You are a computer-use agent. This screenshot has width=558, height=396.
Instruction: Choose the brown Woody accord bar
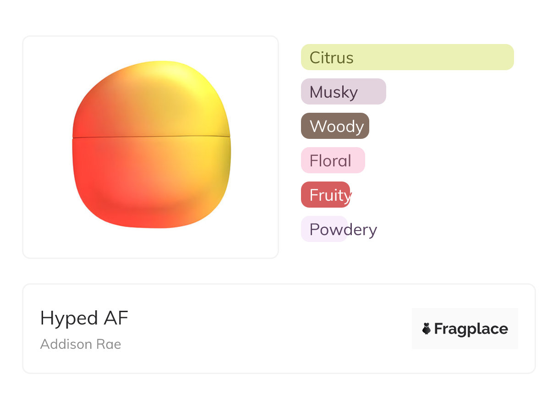click(x=335, y=126)
